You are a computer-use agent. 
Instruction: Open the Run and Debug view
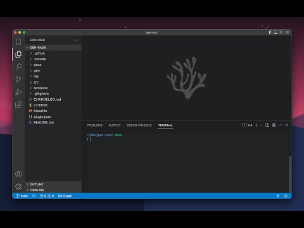[x=18, y=92]
